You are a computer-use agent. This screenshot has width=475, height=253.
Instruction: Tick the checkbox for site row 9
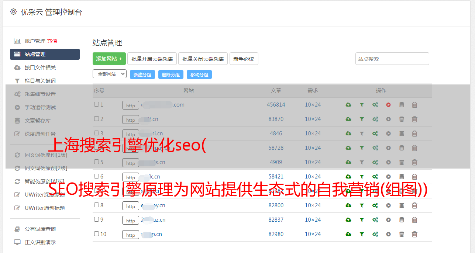click(x=96, y=219)
